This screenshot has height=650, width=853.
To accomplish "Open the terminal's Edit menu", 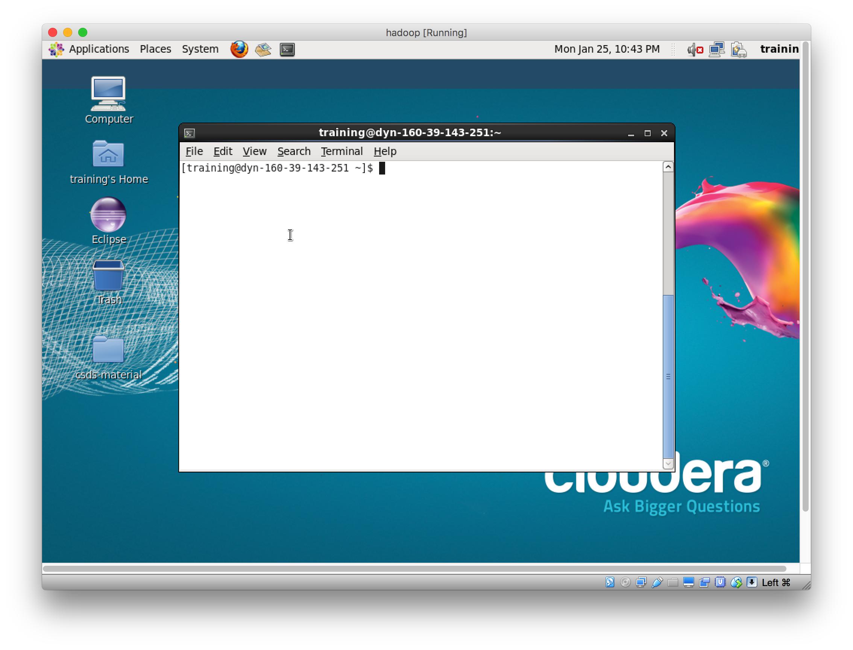I will pyautogui.click(x=222, y=151).
